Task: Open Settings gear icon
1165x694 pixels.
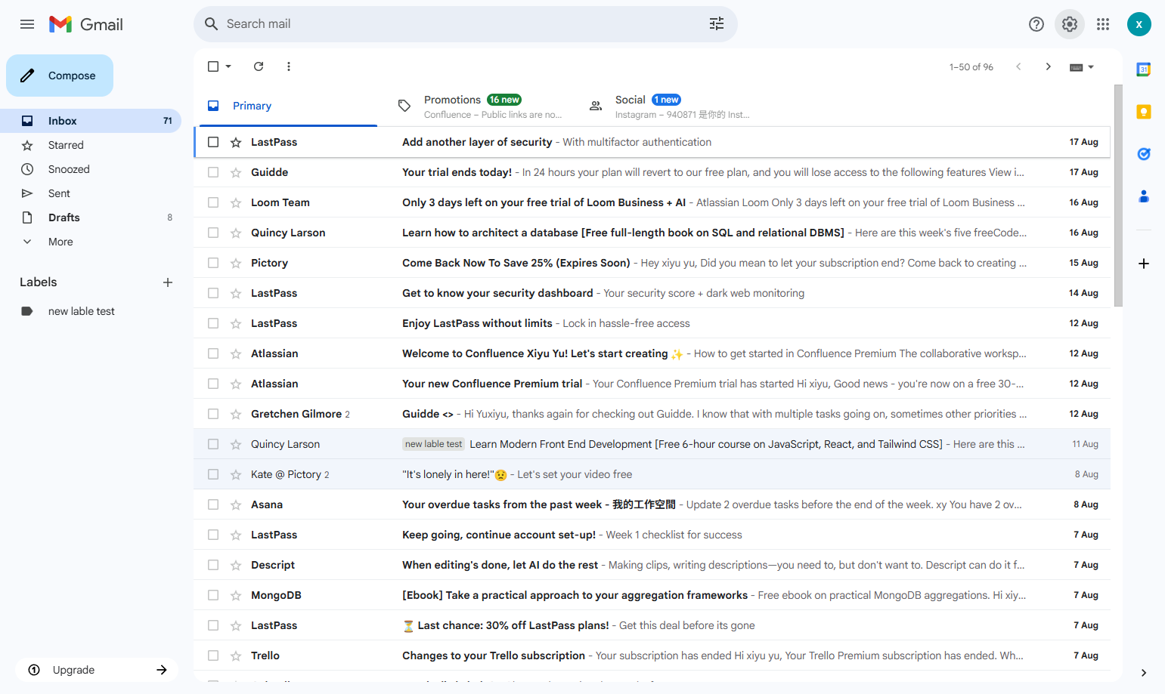Action: click(1070, 24)
